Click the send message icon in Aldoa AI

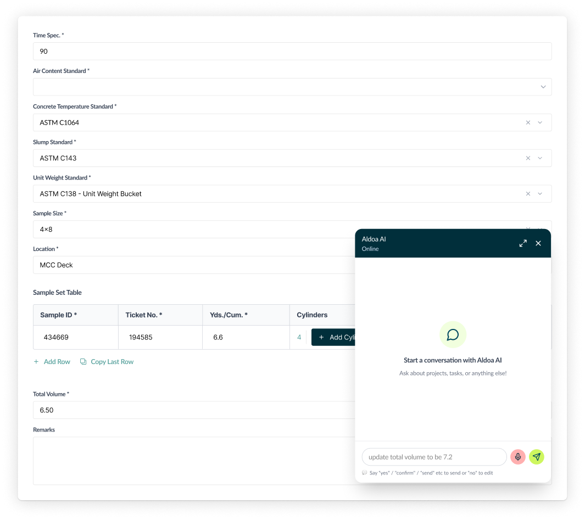coord(537,456)
